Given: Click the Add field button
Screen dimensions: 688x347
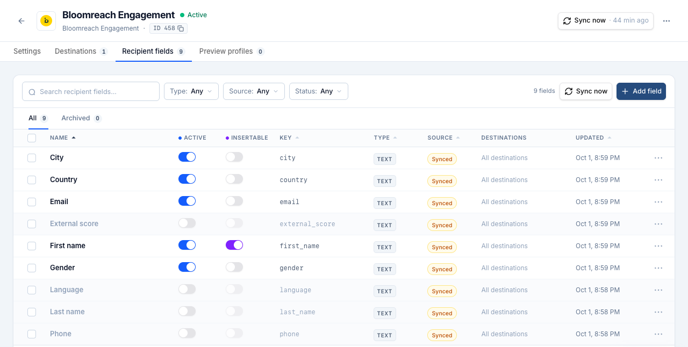Looking at the screenshot, I should pos(641,91).
